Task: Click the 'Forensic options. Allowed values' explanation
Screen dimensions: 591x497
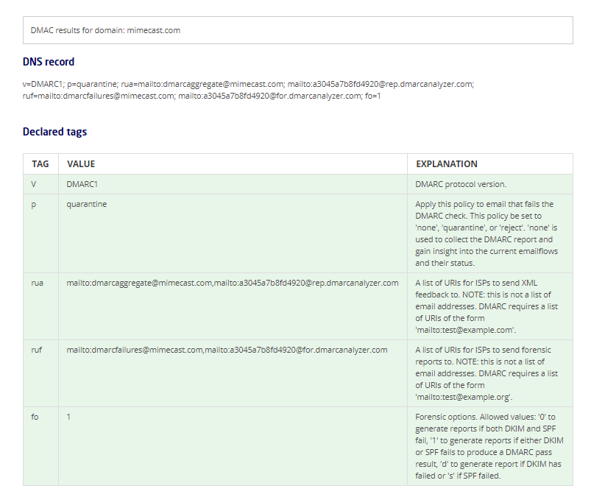Action: click(490, 446)
